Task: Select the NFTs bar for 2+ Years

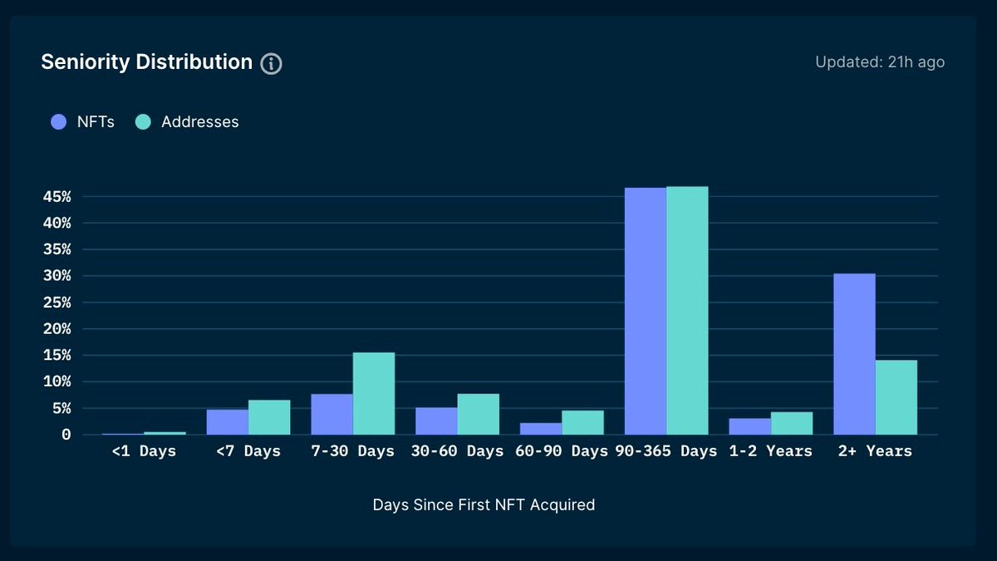Action: 854,354
